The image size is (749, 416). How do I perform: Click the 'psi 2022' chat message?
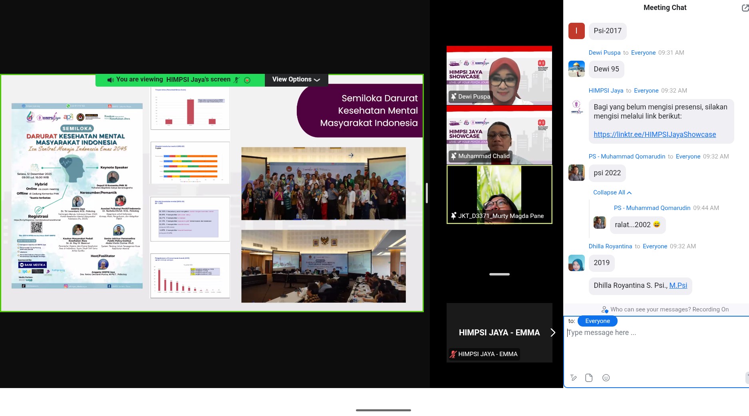pyautogui.click(x=607, y=173)
